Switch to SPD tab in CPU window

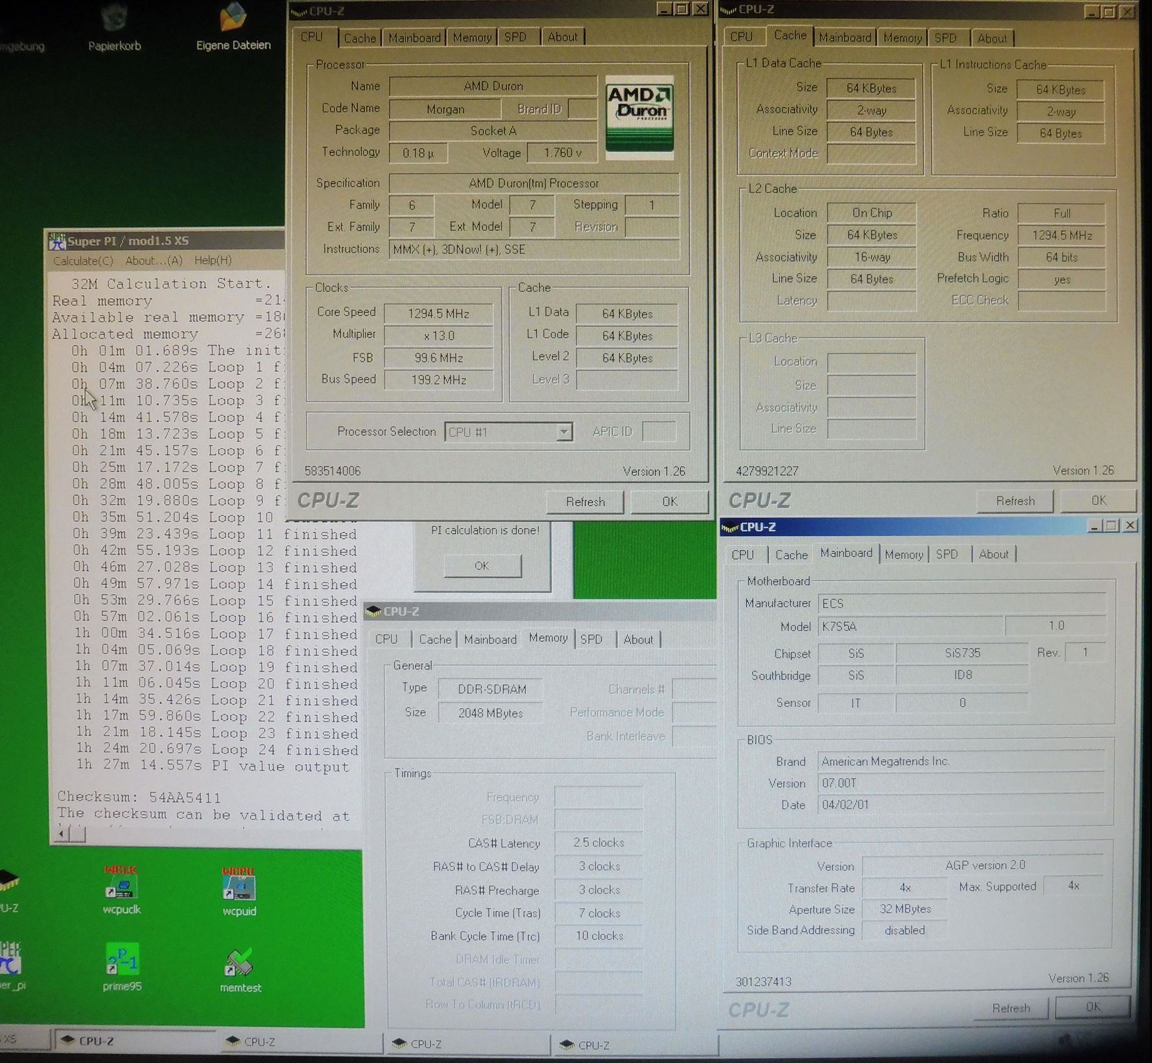click(x=516, y=37)
